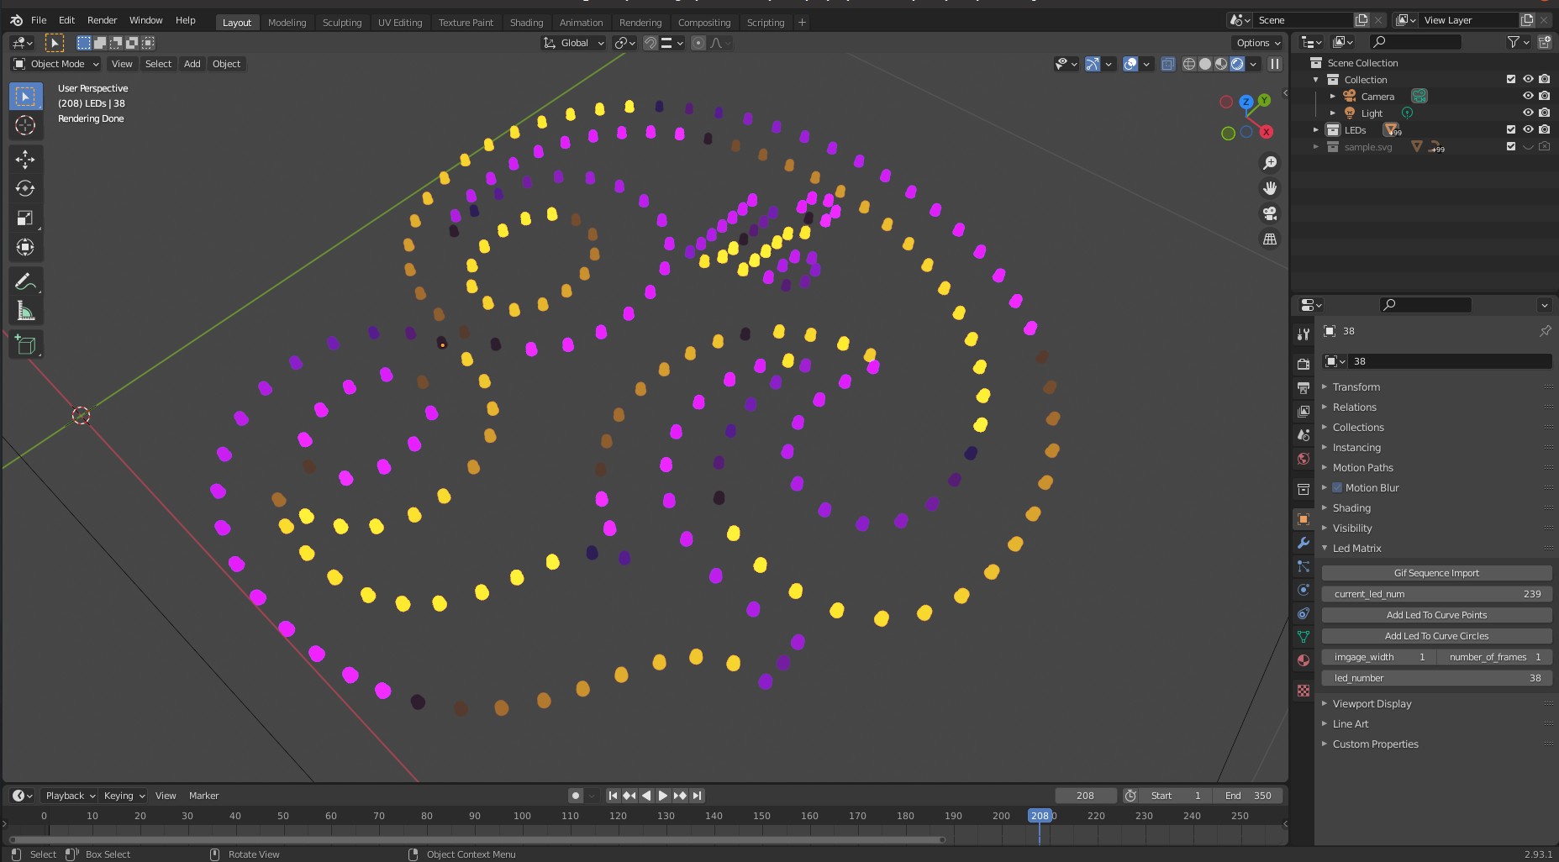Toggle the Motion Blur checkbox
This screenshot has width=1559, height=862.
tap(1337, 487)
